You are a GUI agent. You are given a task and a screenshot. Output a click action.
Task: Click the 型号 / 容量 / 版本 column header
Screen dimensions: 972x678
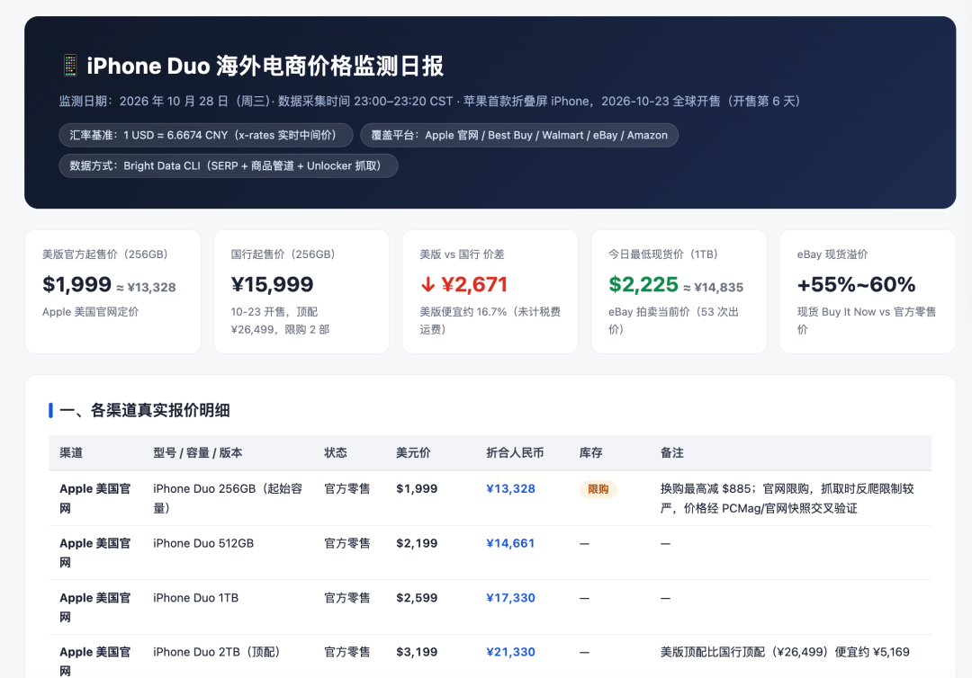pyautogui.click(x=198, y=452)
